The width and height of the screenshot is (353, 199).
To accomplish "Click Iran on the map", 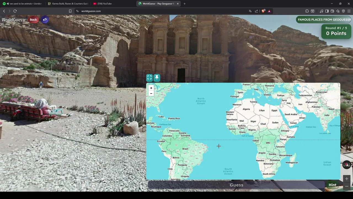I will pos(300,104).
